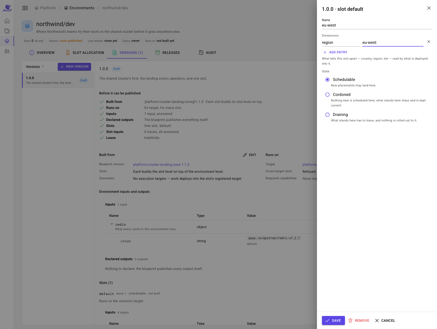Screen dimensions: 437x329
Task: Click the 'Slots 0 all well' chip
Action: pyautogui.click(x=34, y=41)
